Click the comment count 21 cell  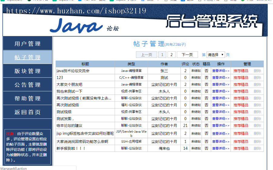[x=185, y=125]
